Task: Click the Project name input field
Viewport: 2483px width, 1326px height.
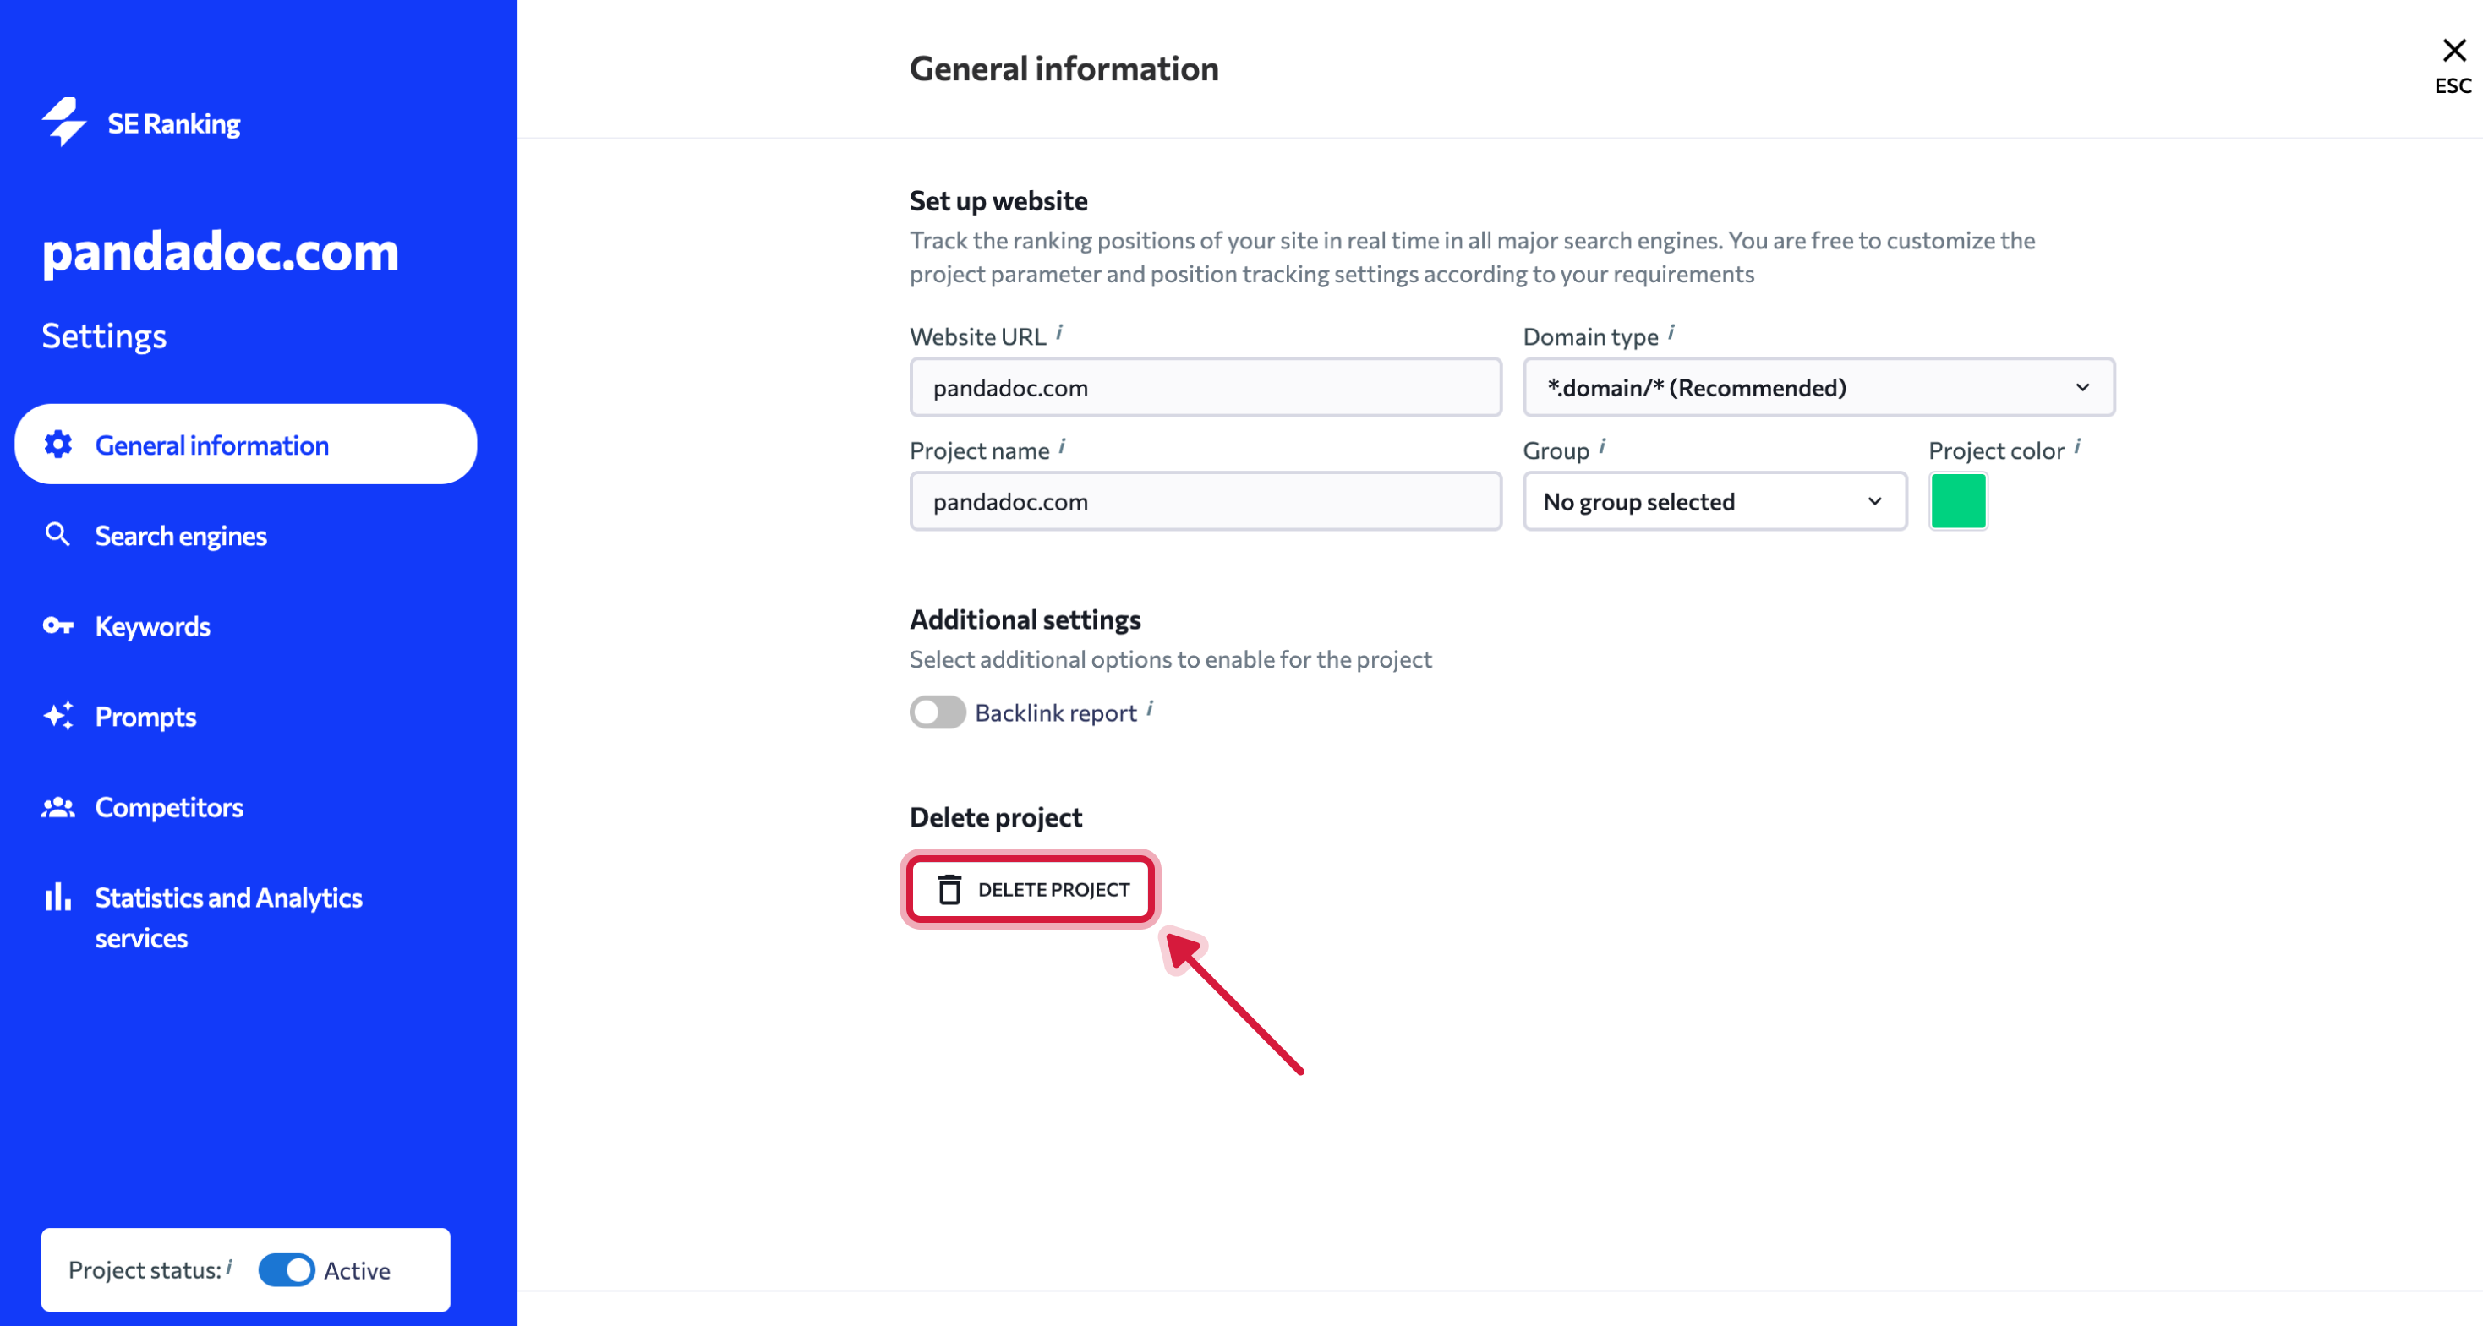Action: coord(1204,501)
